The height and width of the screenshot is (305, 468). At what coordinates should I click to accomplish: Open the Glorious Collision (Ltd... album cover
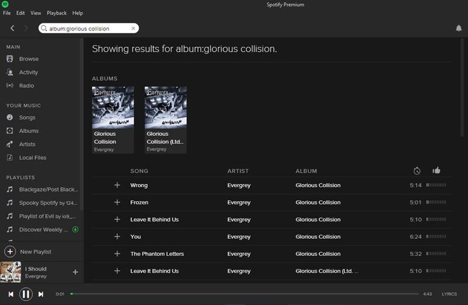pos(166,108)
